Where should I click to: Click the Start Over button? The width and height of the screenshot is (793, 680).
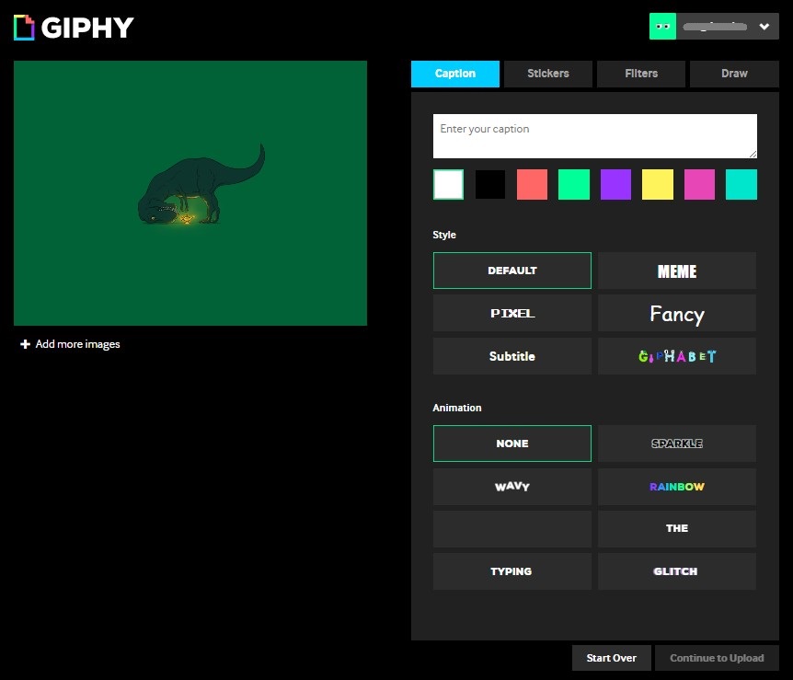[x=612, y=658]
